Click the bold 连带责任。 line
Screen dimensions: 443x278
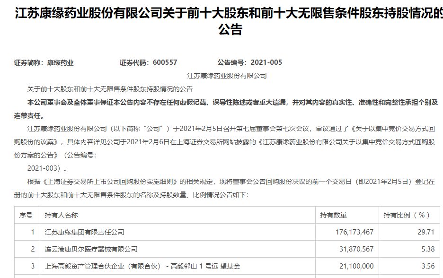[29, 115]
